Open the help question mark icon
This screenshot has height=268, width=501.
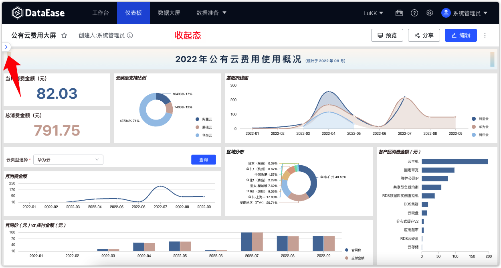[x=414, y=12]
